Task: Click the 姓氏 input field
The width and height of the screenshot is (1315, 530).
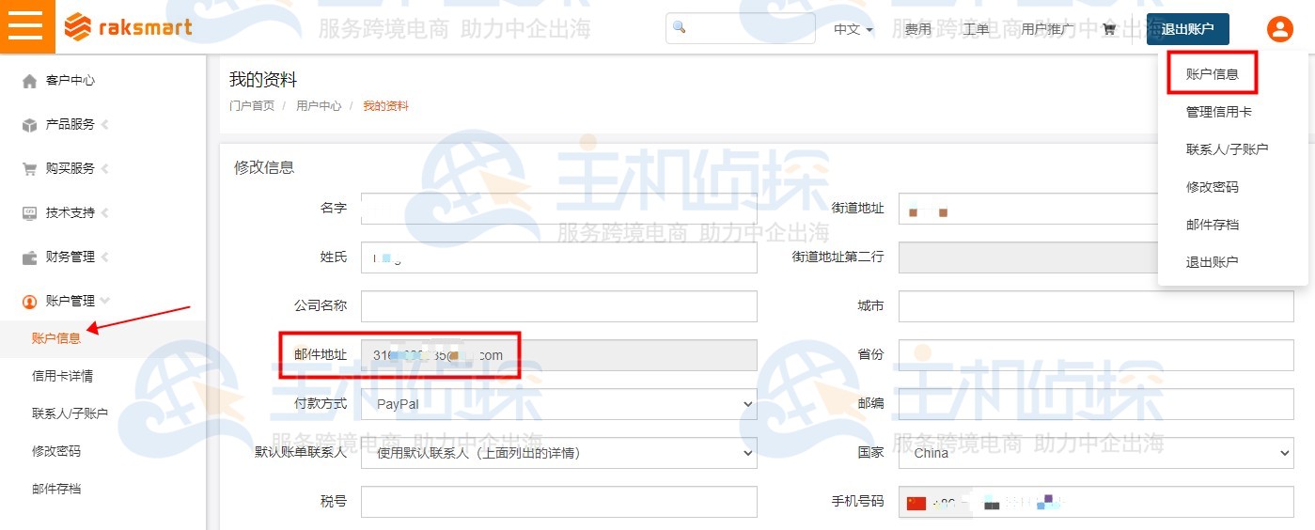Action: click(x=559, y=257)
